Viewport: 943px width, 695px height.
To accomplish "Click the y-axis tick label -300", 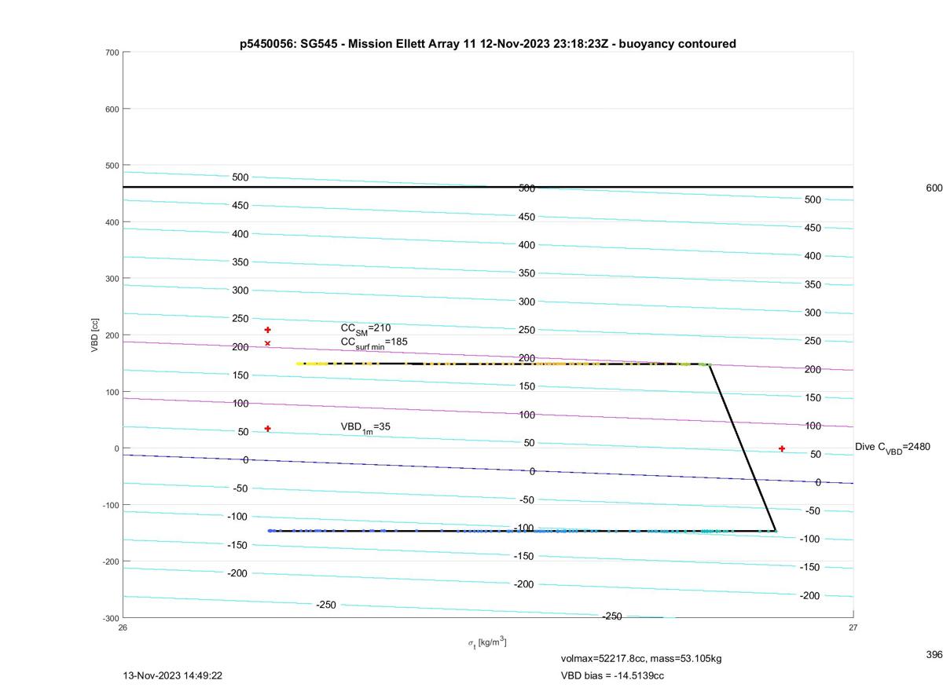I will click(110, 618).
